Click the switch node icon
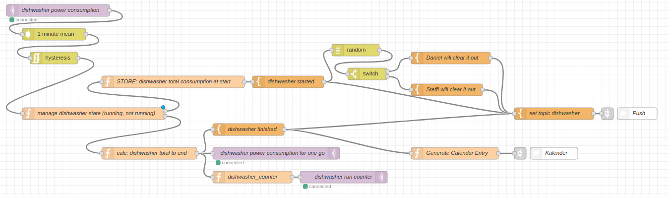669x197 pixels. [354, 74]
